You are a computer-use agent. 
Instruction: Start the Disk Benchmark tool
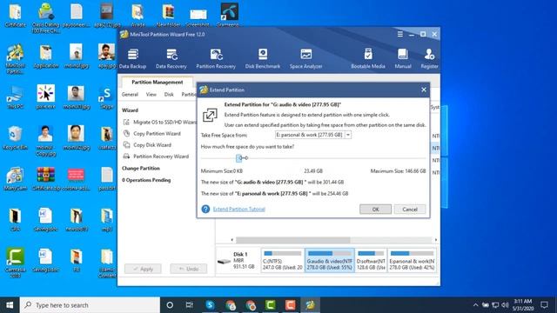263,58
